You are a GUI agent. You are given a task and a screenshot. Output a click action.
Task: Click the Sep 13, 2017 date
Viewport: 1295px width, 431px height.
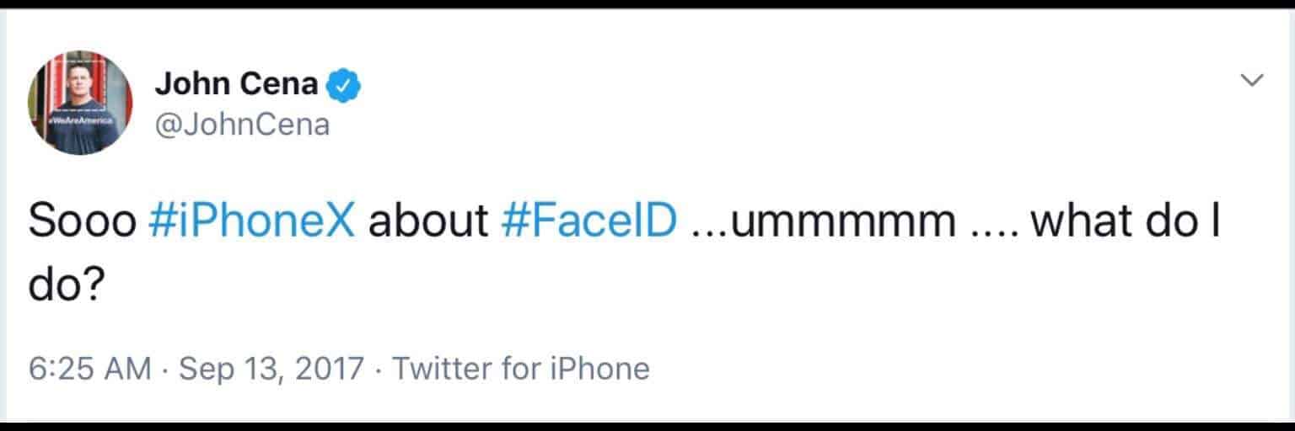pos(271,369)
